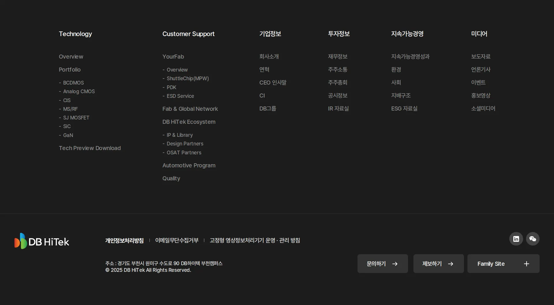This screenshot has width=554, height=305.
Task: Open the MS/RF link
Action: 70,109
